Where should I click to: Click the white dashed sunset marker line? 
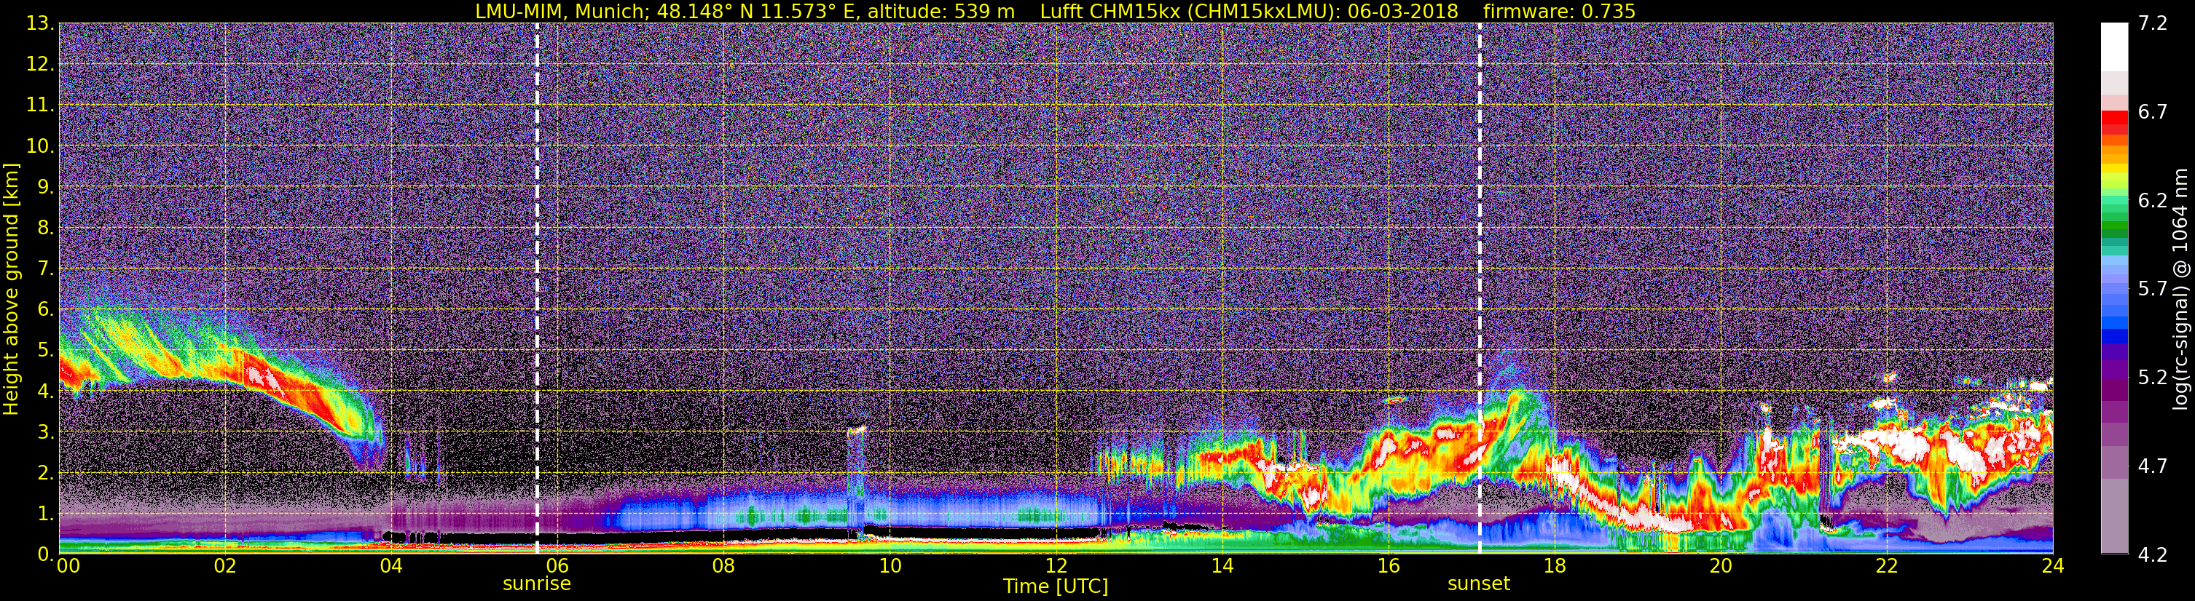coord(1479,289)
